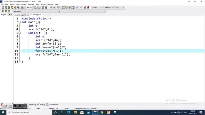This screenshot has width=205, height=115.
Task: Collapse the while loop fold marker on line 5
Action: pos(20,33)
